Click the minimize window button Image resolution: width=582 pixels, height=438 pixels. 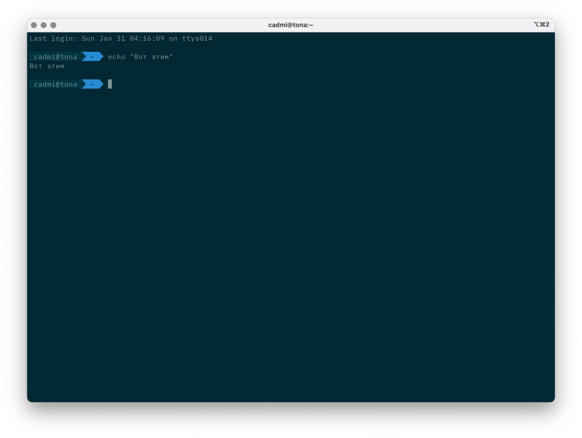click(44, 25)
